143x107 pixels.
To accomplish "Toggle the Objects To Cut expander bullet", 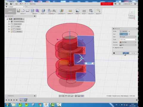I will tap(113, 48).
